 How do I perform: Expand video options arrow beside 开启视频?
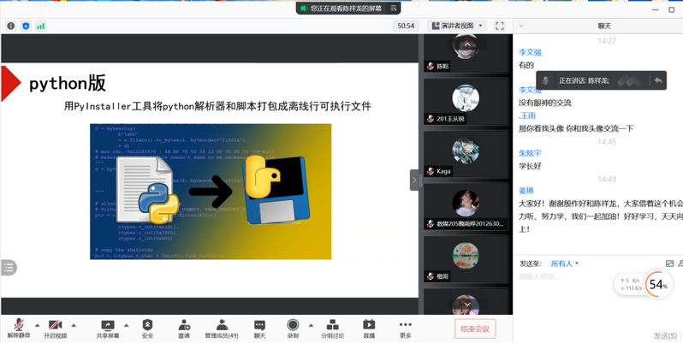pyautogui.click(x=74, y=324)
